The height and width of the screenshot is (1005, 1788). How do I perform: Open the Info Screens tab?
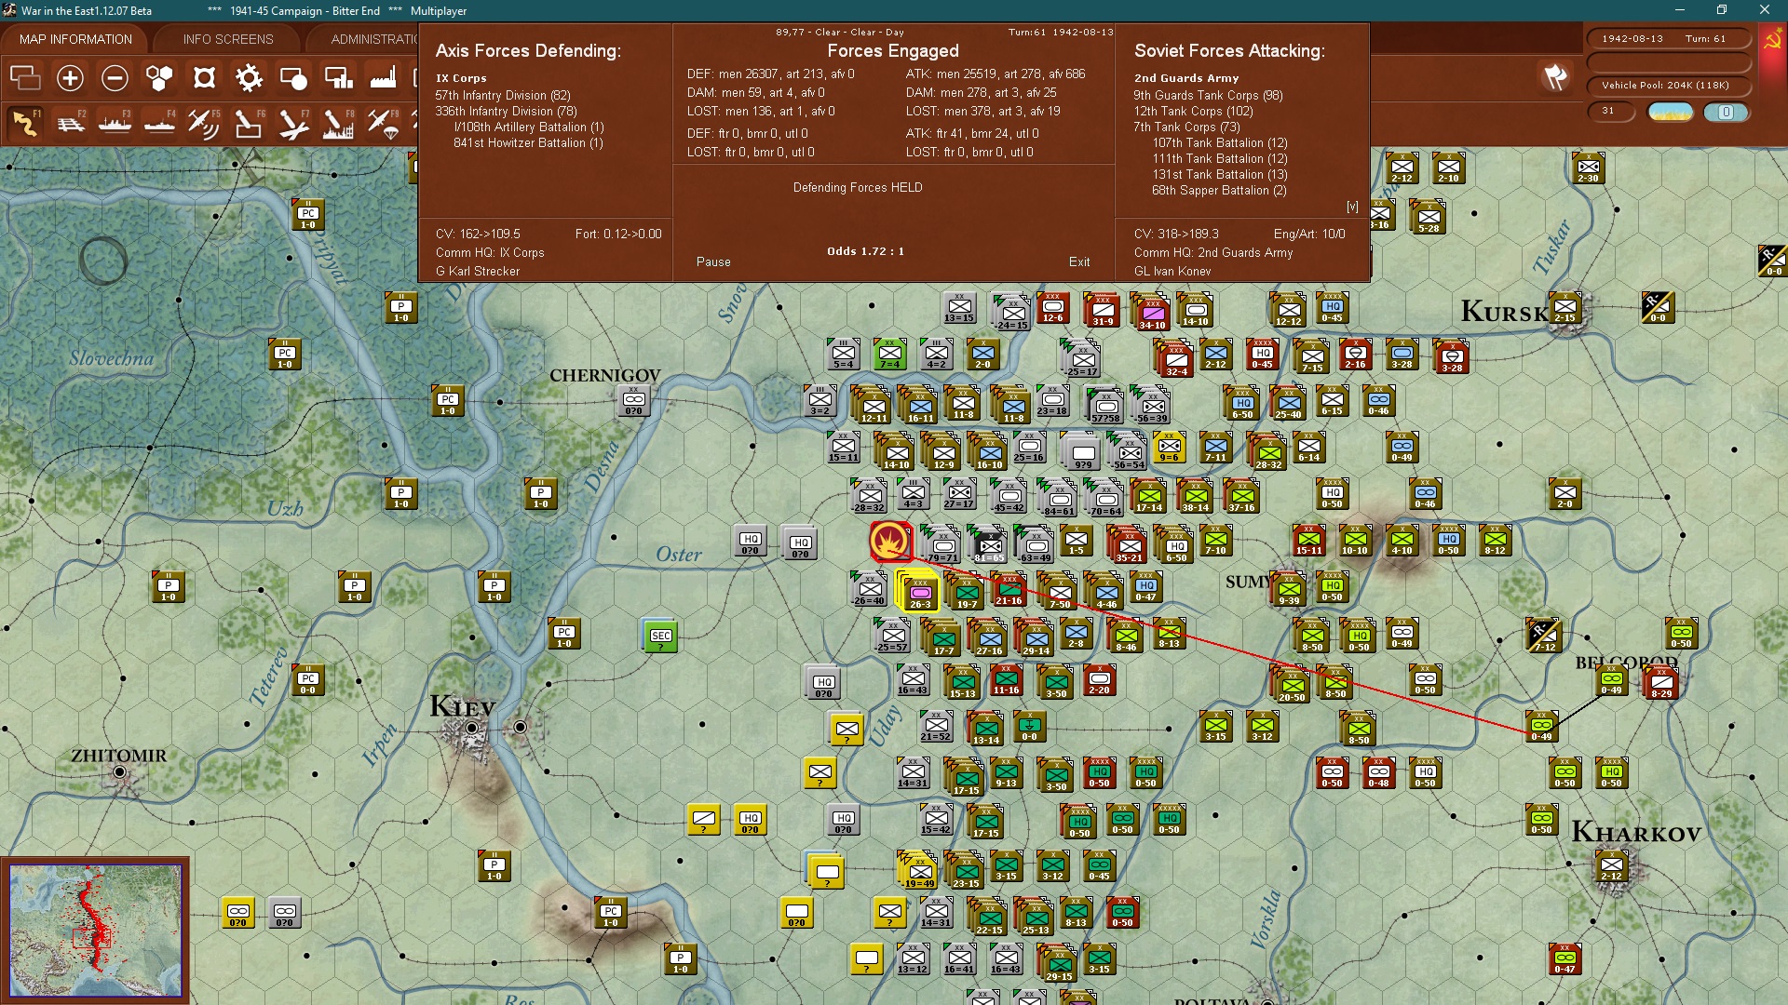pos(228,39)
